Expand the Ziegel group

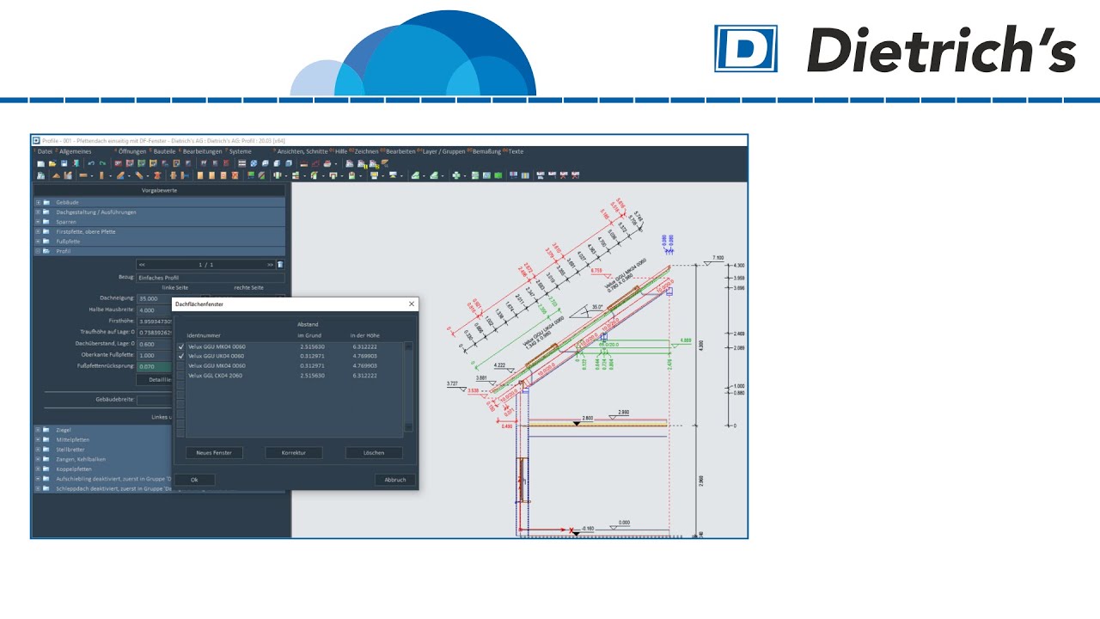tap(38, 430)
